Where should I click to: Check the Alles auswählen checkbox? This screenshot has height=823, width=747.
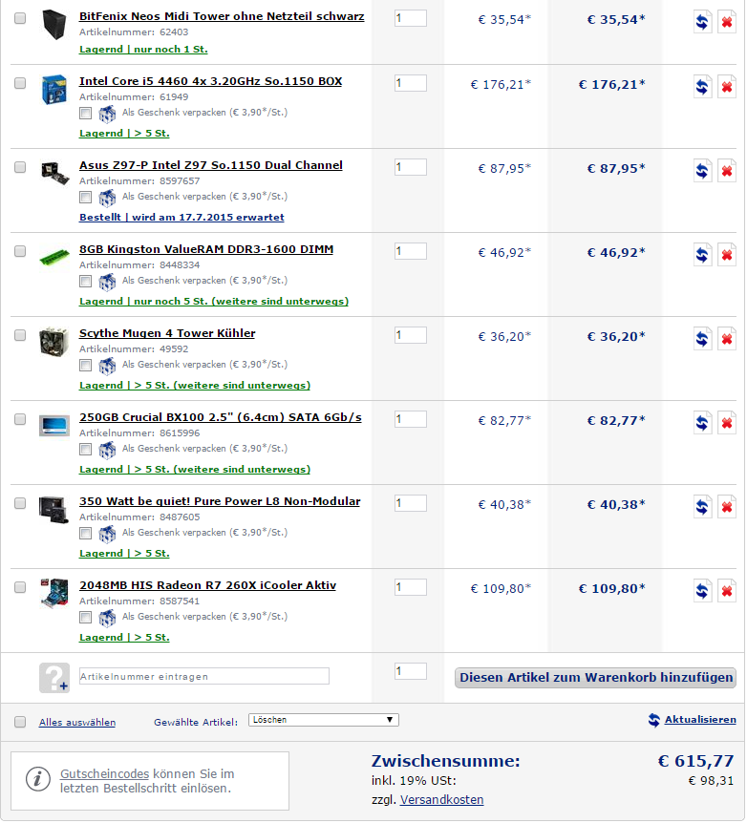[x=20, y=722]
